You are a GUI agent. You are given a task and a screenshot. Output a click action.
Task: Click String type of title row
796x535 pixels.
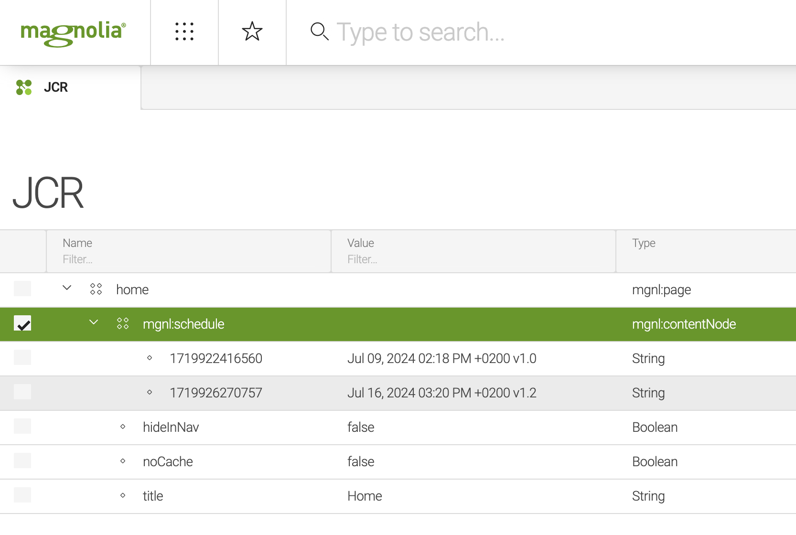point(648,496)
